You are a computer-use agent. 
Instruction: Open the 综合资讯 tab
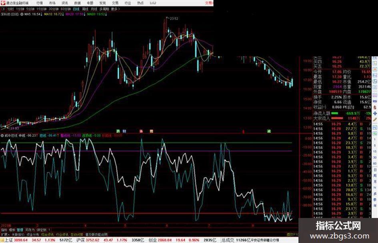[x=48, y=234]
